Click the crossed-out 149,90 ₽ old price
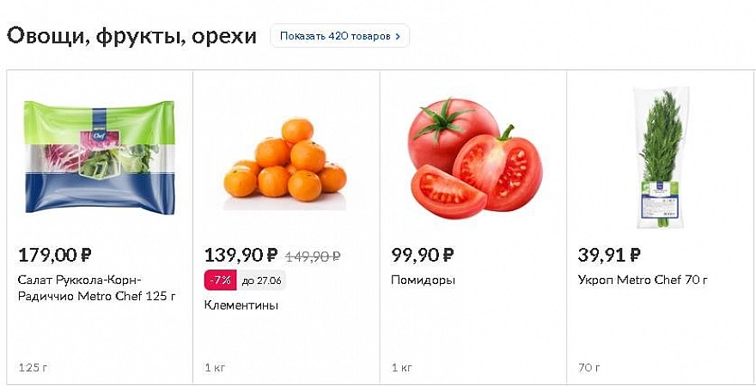This screenshot has width=756, height=386. coord(313,256)
